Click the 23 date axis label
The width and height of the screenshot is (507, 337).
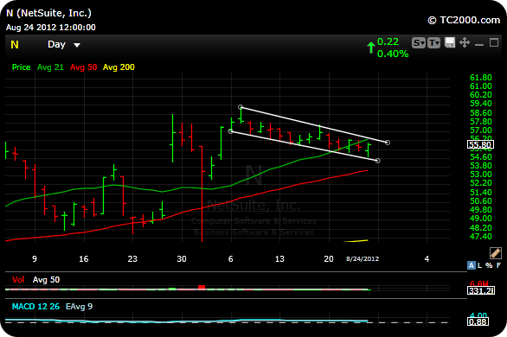pyautogui.click(x=132, y=259)
